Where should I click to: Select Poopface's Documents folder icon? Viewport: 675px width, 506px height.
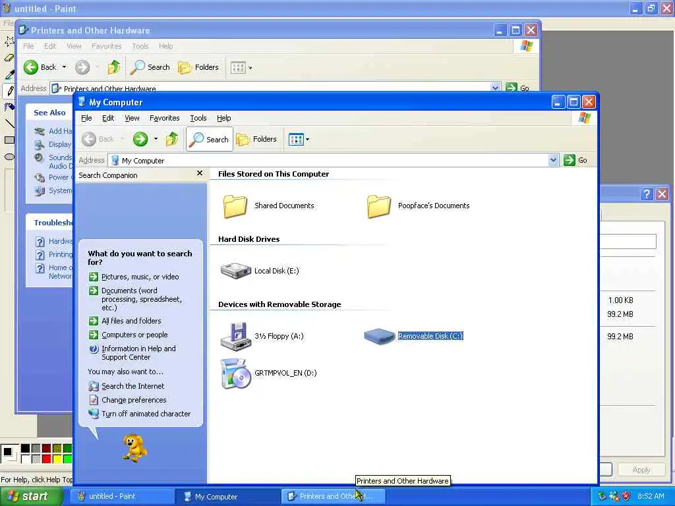pos(379,206)
